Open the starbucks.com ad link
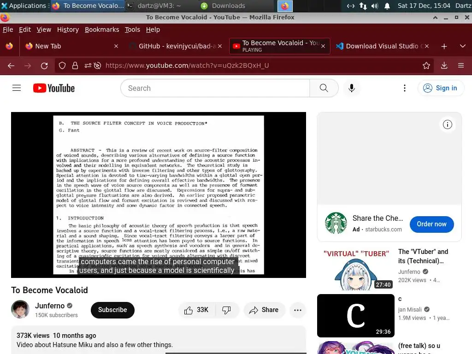 click(x=383, y=230)
